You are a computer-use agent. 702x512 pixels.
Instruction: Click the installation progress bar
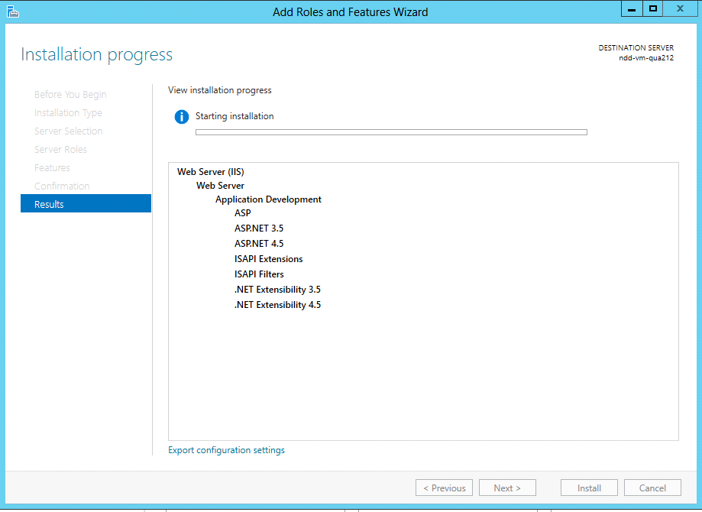(391, 132)
